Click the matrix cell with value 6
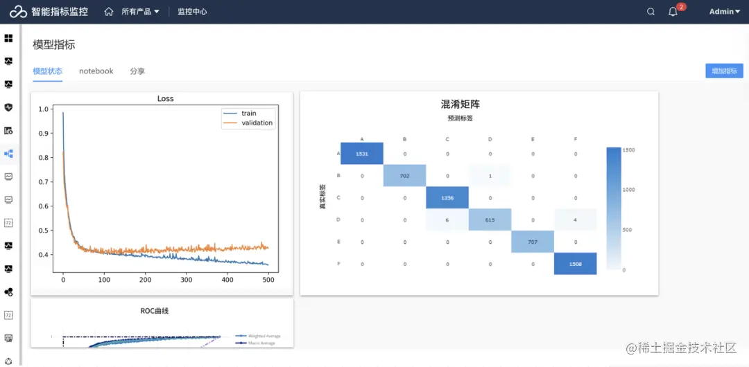The height and width of the screenshot is (367, 749). 447,220
